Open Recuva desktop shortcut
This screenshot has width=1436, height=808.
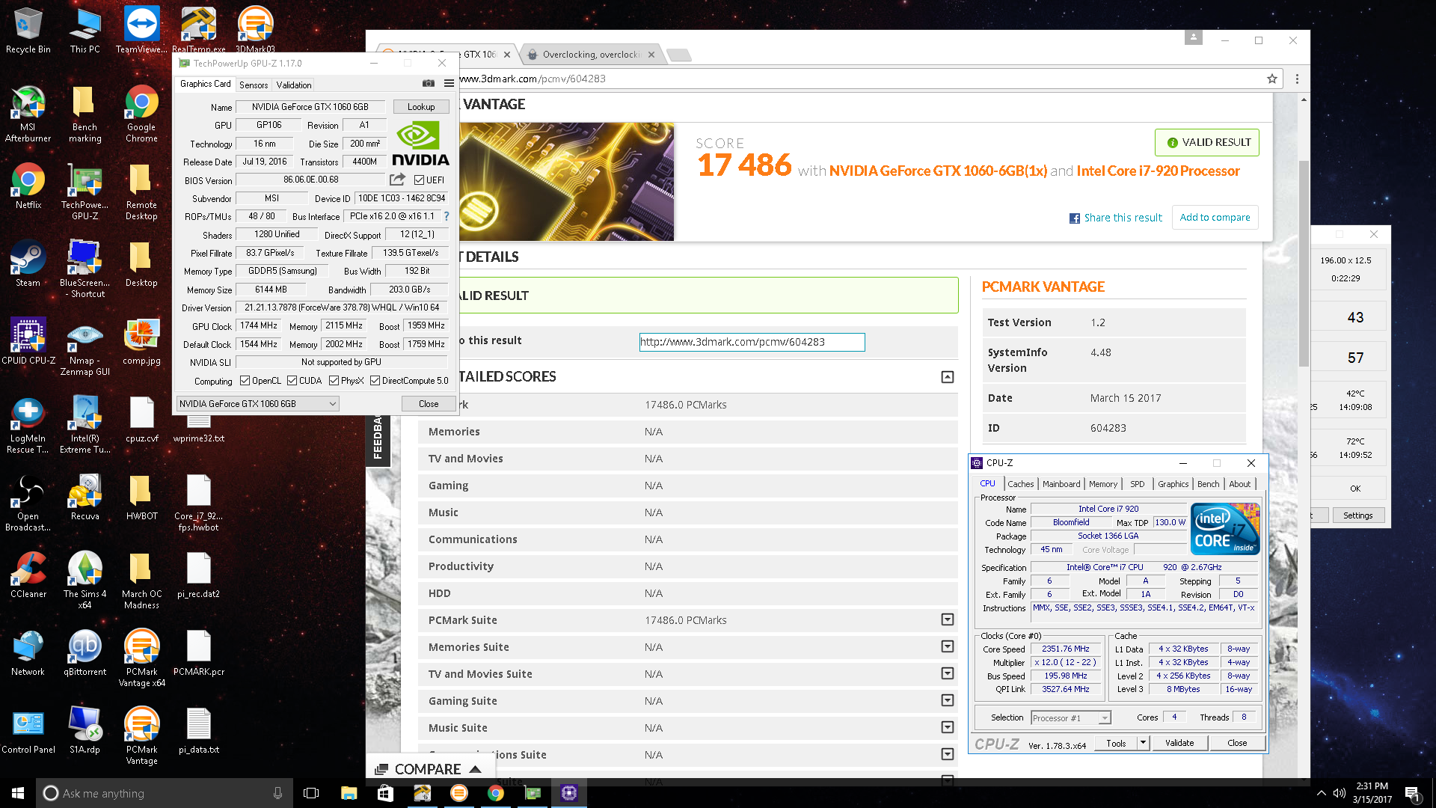click(85, 497)
